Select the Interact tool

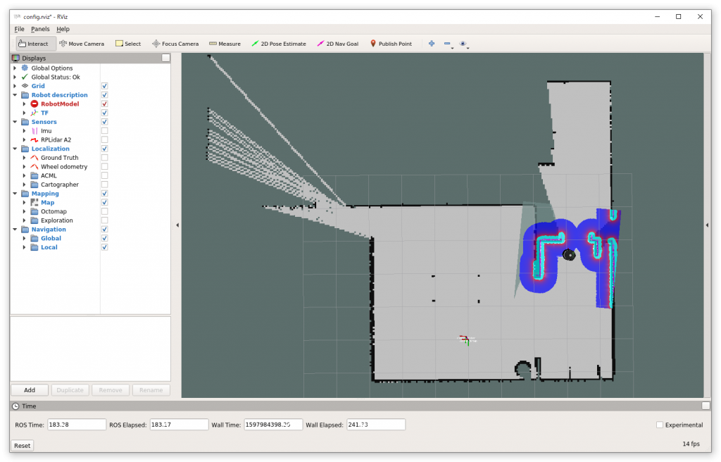click(33, 44)
